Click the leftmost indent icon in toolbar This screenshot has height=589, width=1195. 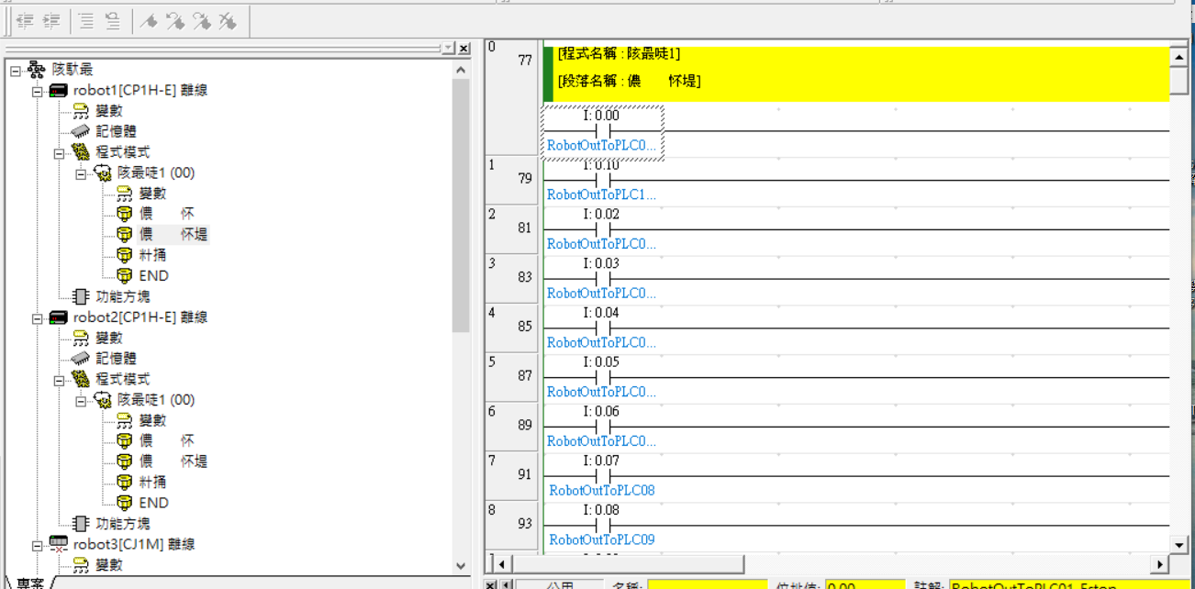click(26, 21)
